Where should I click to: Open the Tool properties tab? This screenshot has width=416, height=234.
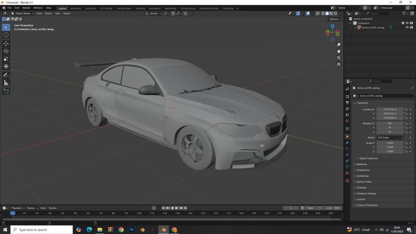pos(347,89)
